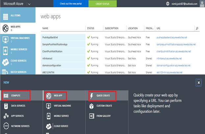The width and height of the screenshot is (205, 134).
Task: Sort by the Status column header
Action: coord(90,28)
